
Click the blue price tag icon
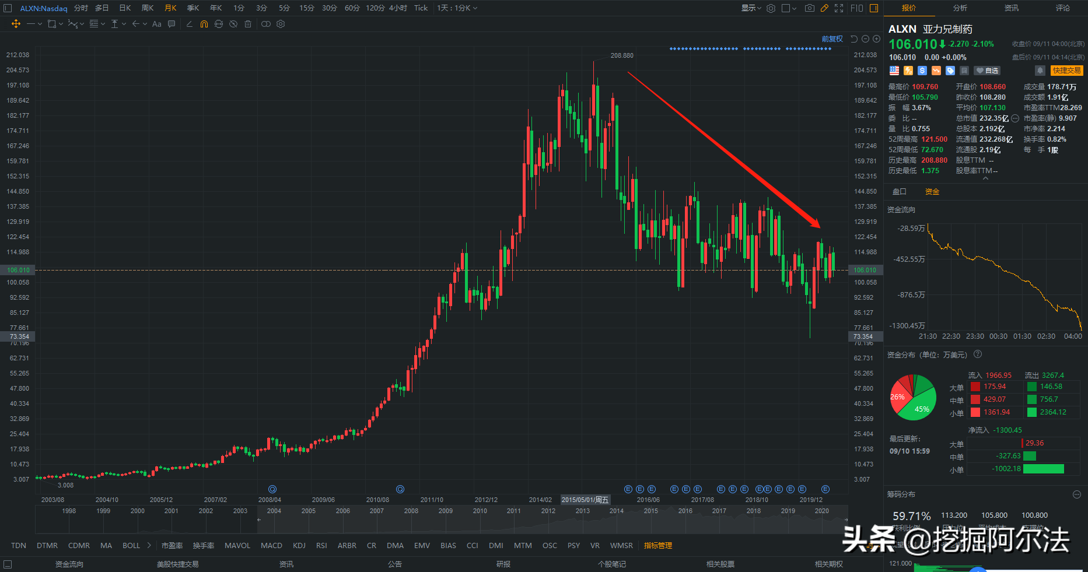point(950,71)
